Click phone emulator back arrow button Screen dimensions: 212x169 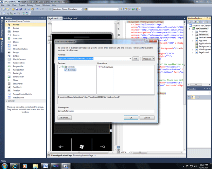tap(61, 147)
